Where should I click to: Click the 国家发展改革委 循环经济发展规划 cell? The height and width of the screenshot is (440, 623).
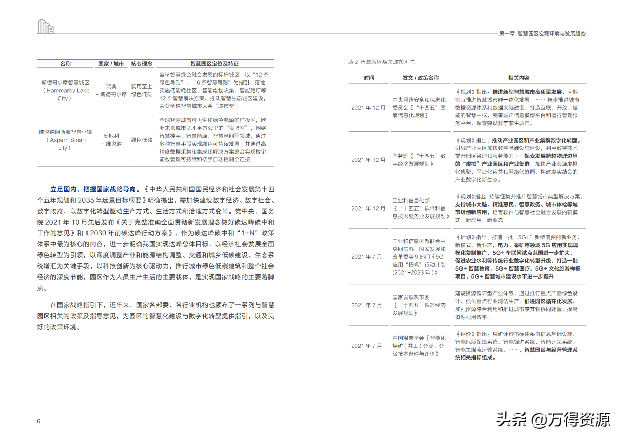coord(419,305)
